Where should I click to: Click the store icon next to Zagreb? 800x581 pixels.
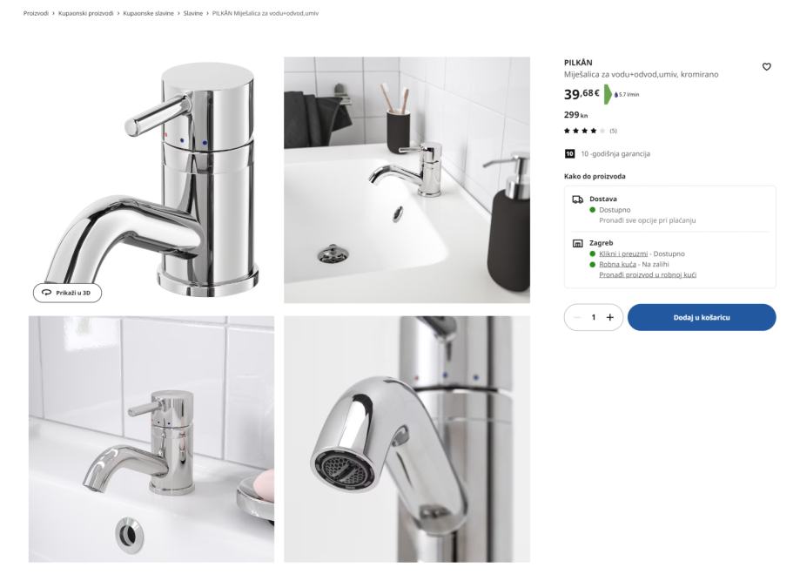577,244
